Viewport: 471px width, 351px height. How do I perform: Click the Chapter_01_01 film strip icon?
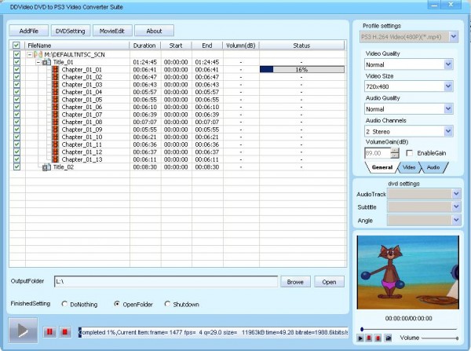[x=56, y=69]
